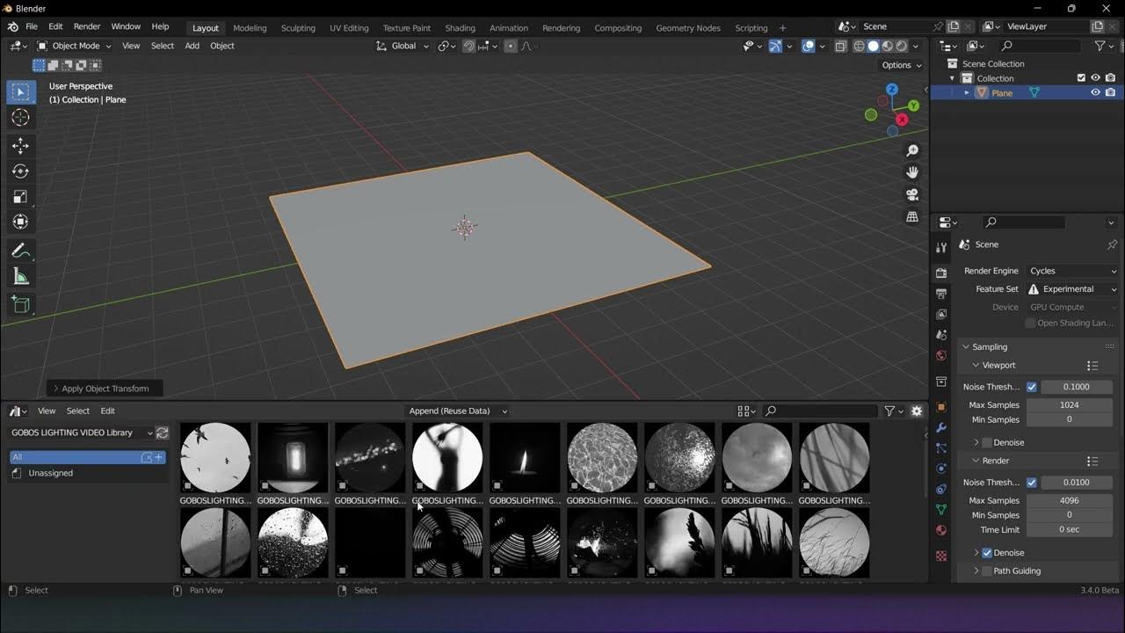Open the Scene properties tab icon

point(941,335)
